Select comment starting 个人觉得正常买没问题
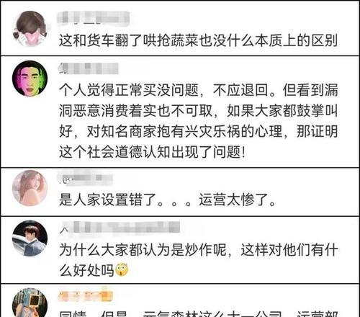 pos(198,121)
